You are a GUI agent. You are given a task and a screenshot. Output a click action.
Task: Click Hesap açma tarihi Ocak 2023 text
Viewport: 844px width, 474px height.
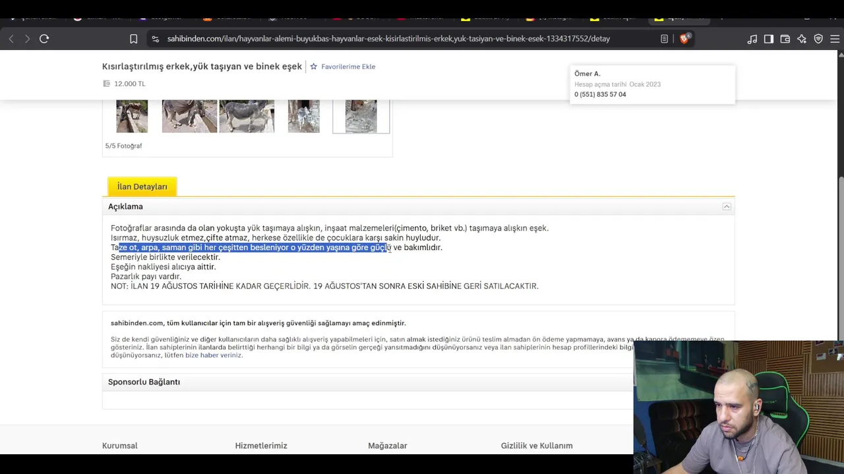click(x=617, y=84)
